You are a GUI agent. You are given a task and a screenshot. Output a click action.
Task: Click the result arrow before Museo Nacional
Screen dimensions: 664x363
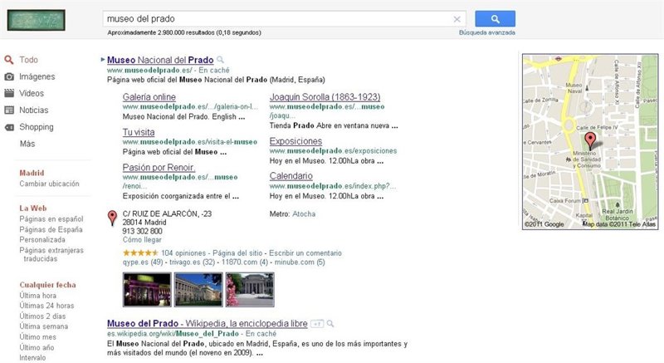pos(103,60)
